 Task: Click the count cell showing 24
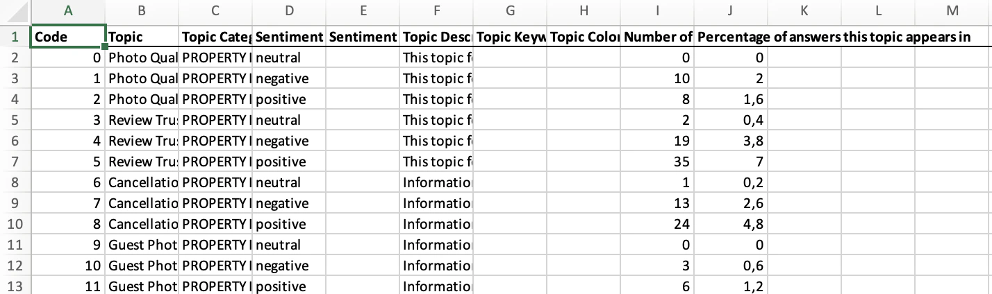[657, 224]
